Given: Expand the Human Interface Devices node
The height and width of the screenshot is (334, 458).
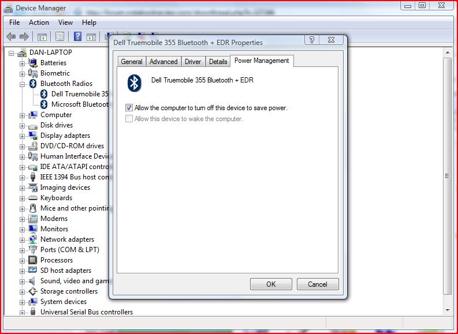Looking at the screenshot, I should click(x=22, y=157).
